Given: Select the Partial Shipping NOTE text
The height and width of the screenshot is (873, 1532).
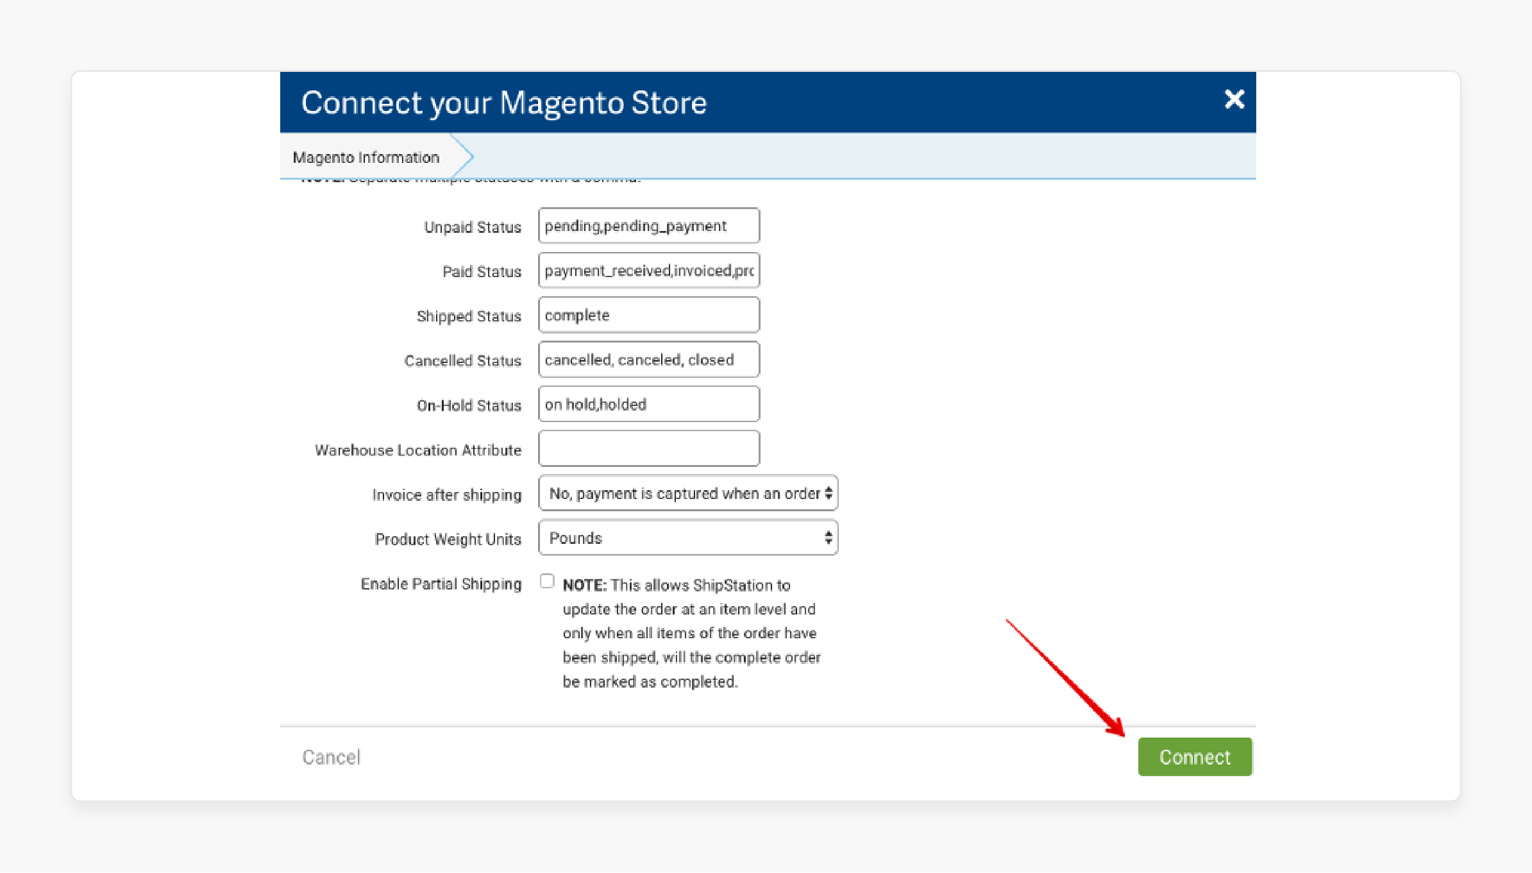Looking at the screenshot, I should tap(691, 633).
